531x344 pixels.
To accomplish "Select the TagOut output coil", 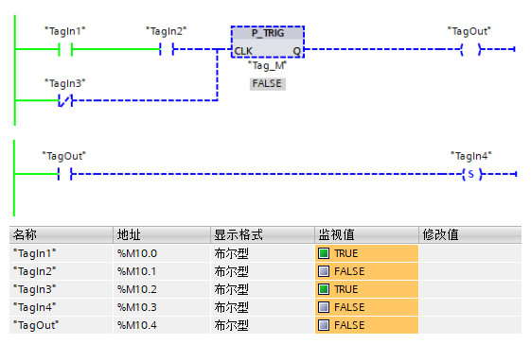I will click(470, 49).
